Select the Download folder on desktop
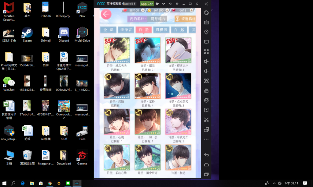The image size is (313, 187). coord(64,157)
